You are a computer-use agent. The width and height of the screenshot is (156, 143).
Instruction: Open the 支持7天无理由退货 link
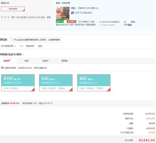pos(84,13)
